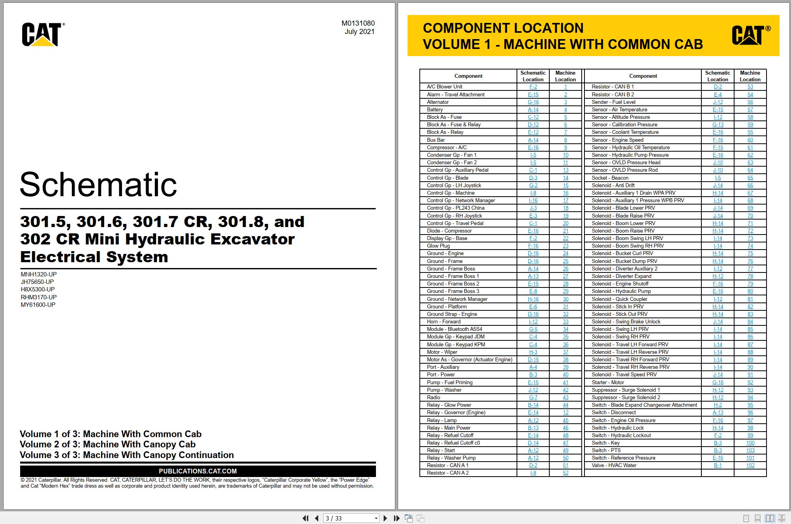Open machine location 43 for Radio

point(566,397)
